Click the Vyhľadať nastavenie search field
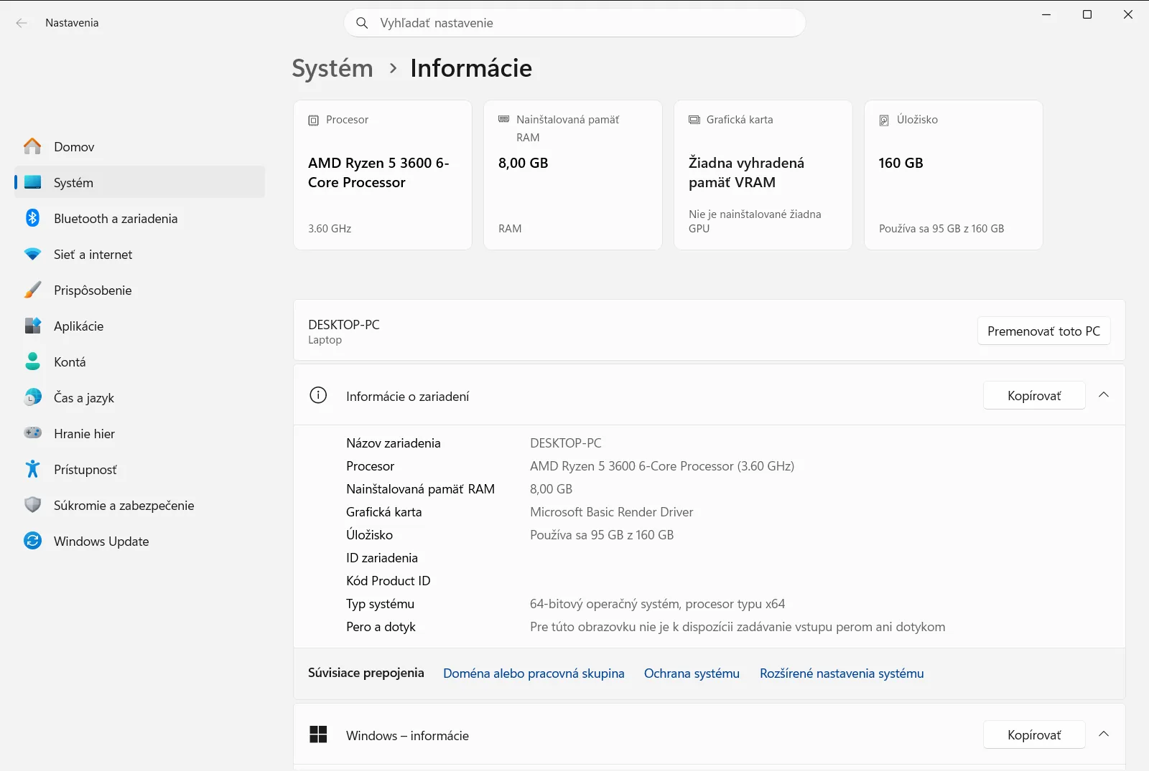 574,23
